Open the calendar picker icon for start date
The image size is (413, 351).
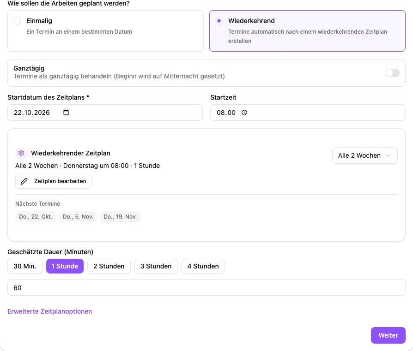coord(66,113)
